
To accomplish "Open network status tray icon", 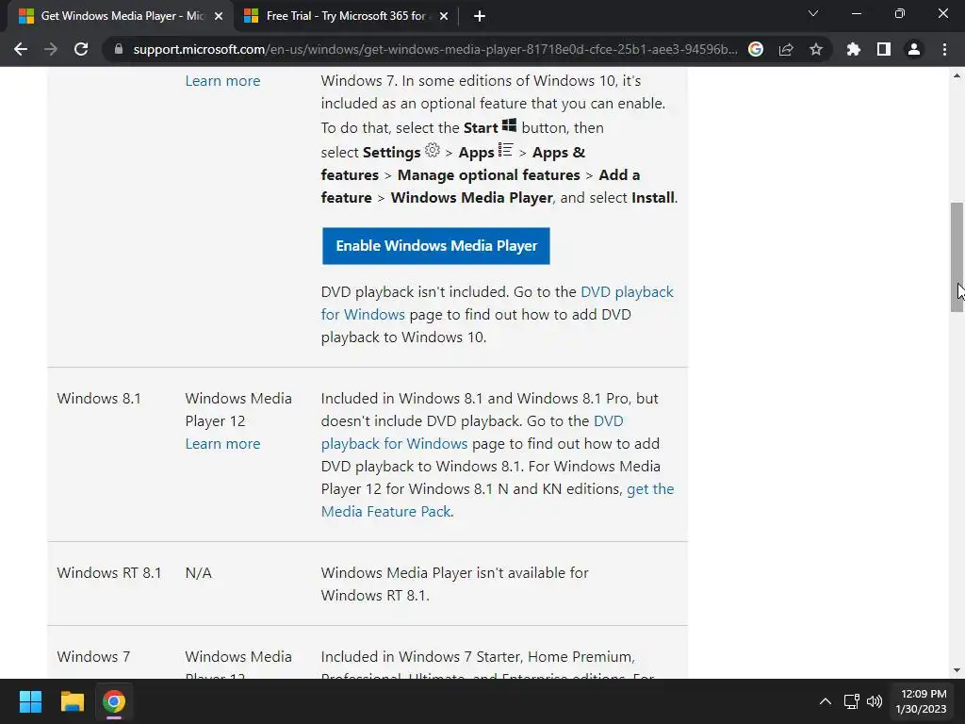I will (851, 701).
